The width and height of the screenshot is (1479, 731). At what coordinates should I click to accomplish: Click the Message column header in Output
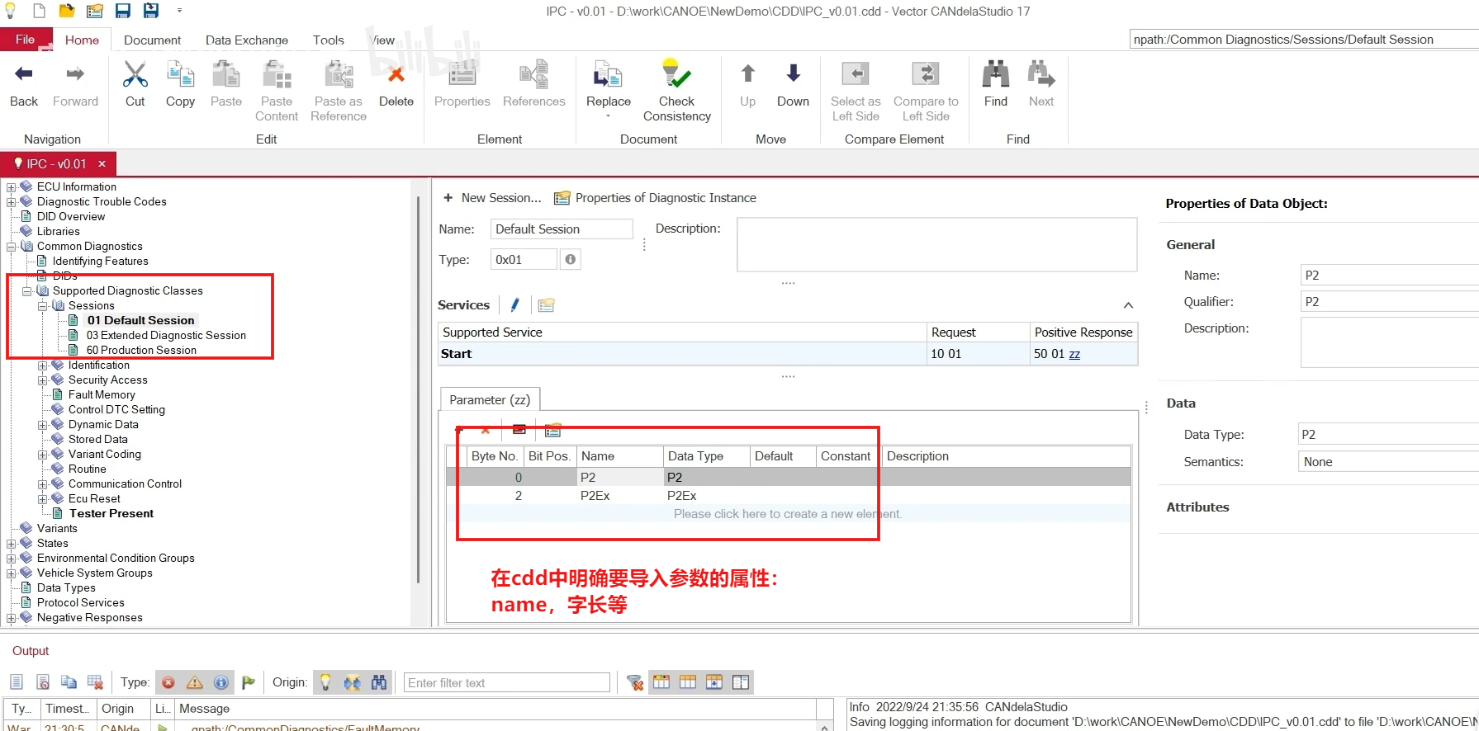(x=495, y=709)
